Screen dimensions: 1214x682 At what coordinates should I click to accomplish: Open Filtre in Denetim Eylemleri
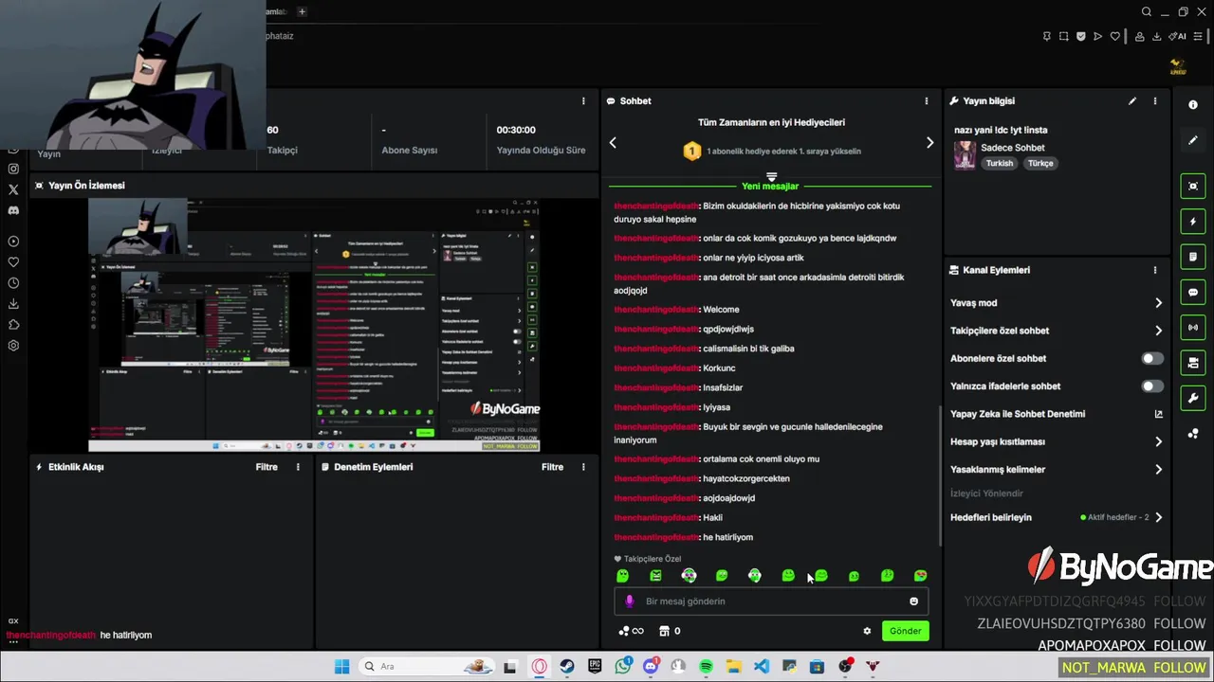552,467
